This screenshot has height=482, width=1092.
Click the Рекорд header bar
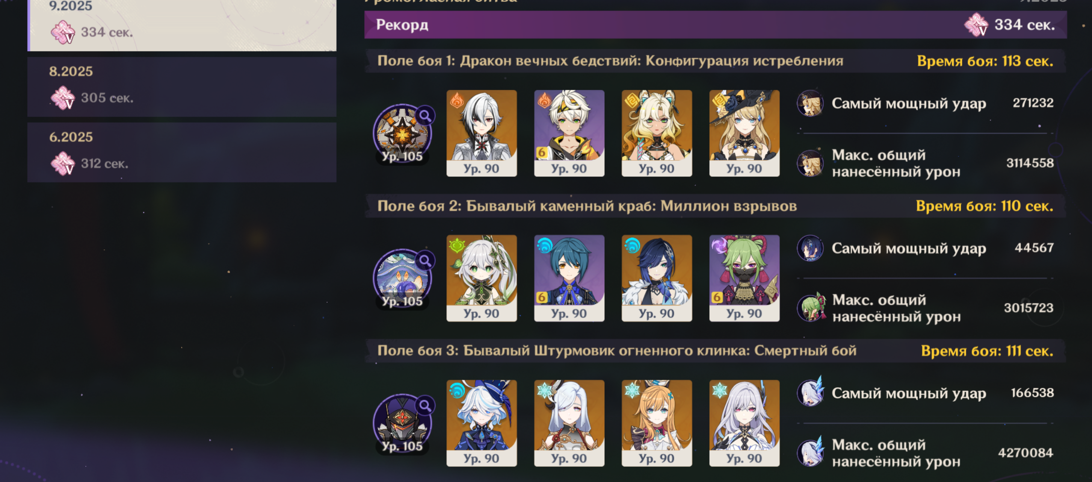click(x=715, y=25)
